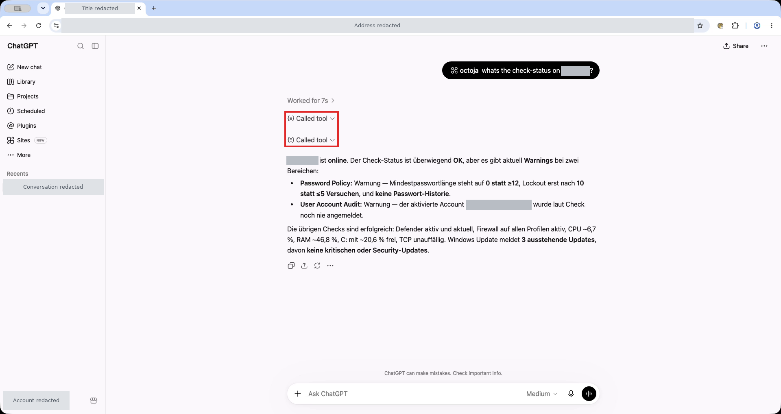Open conversation options three-dot menu
781x414 pixels.
pyautogui.click(x=764, y=46)
